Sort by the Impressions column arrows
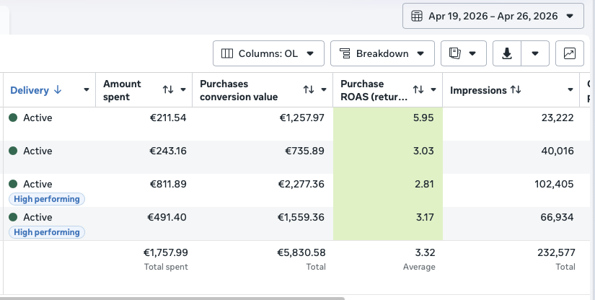This screenshot has width=595, height=300. (x=516, y=89)
